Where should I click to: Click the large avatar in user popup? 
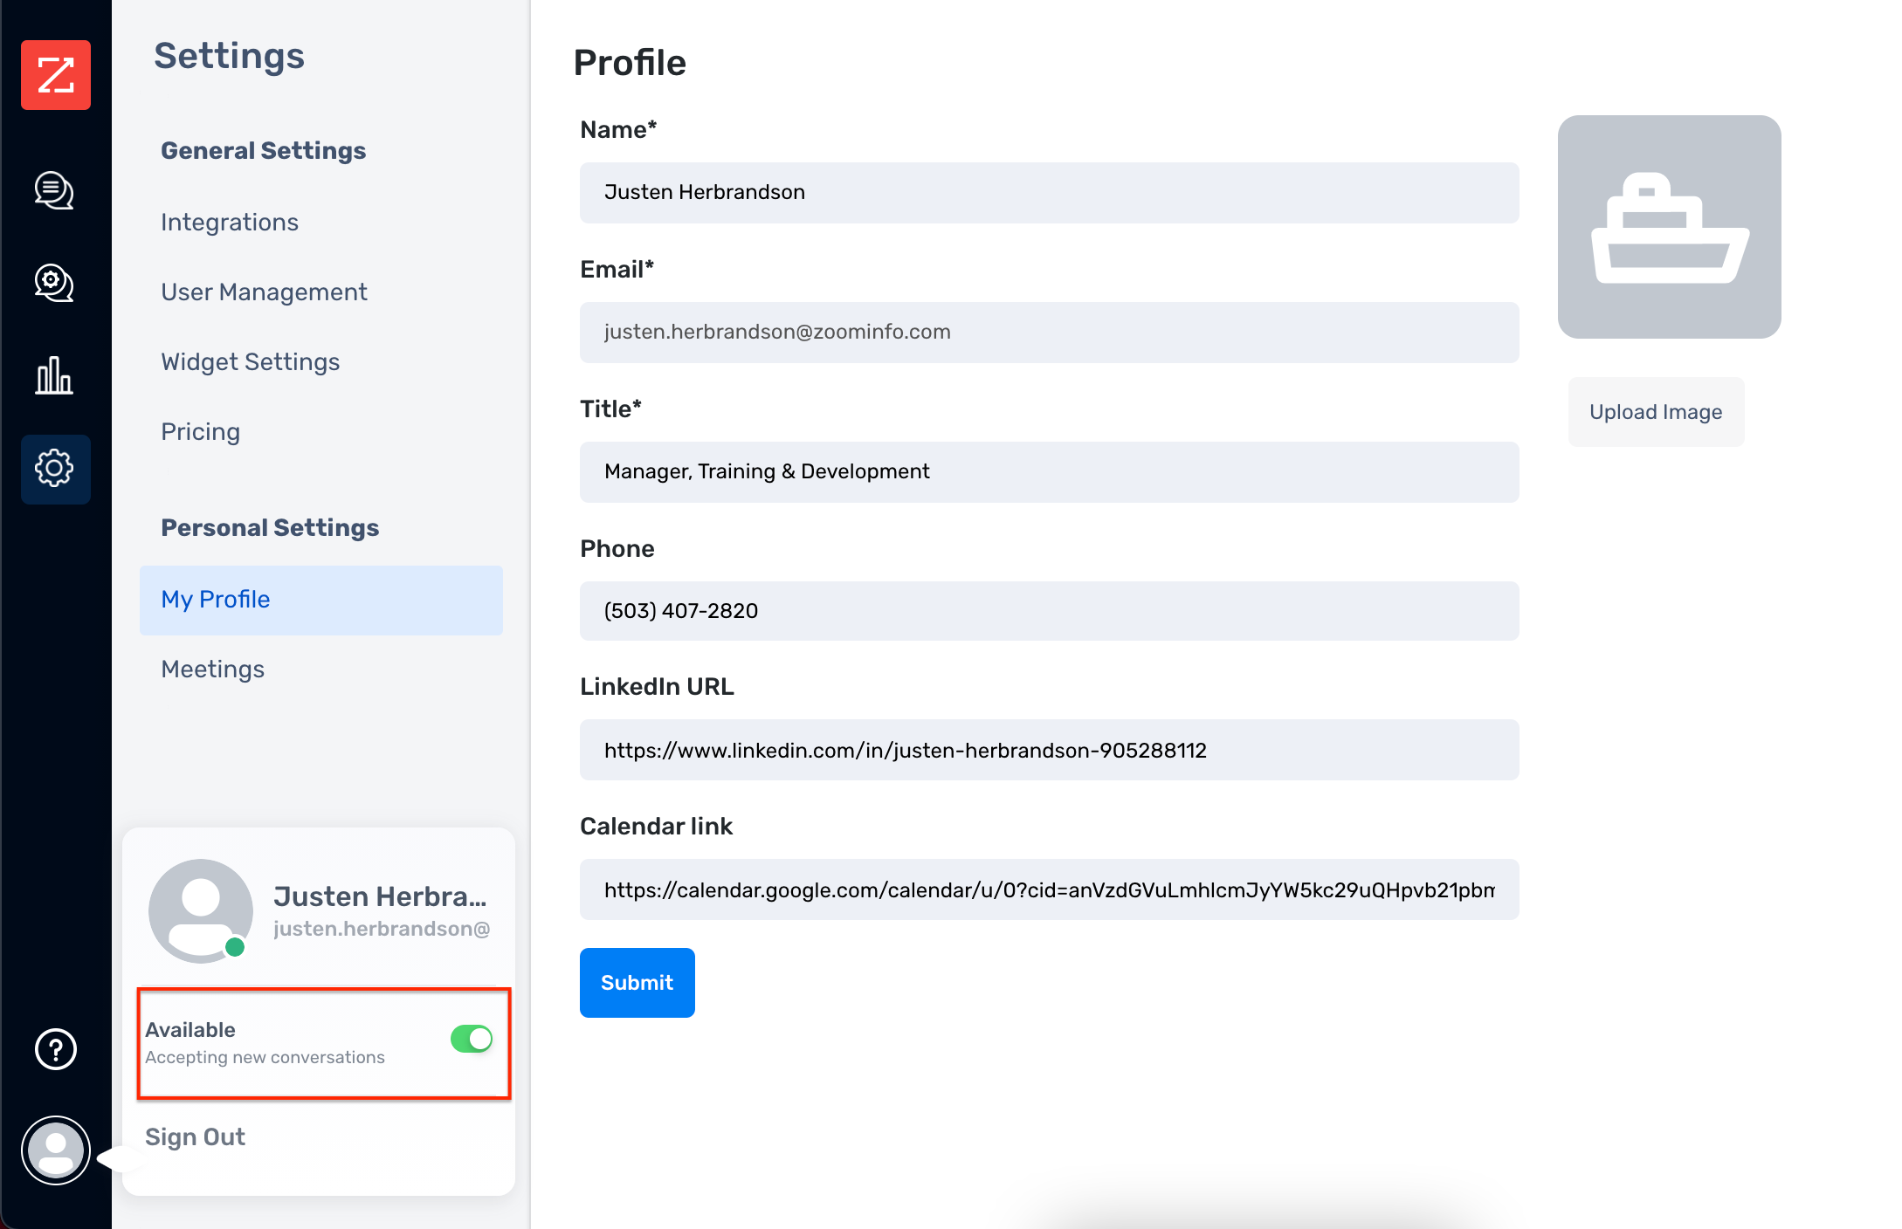pos(201,910)
